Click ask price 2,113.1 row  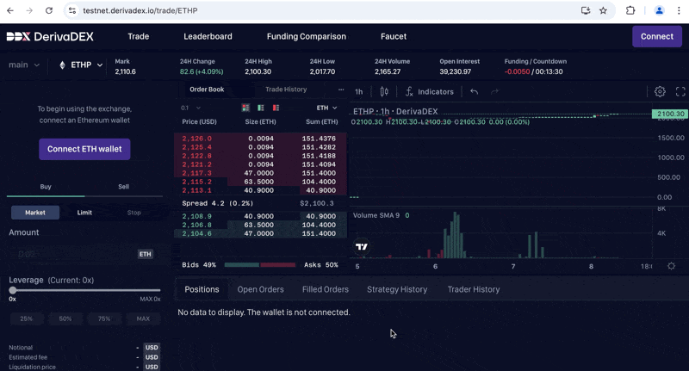[x=260, y=190]
